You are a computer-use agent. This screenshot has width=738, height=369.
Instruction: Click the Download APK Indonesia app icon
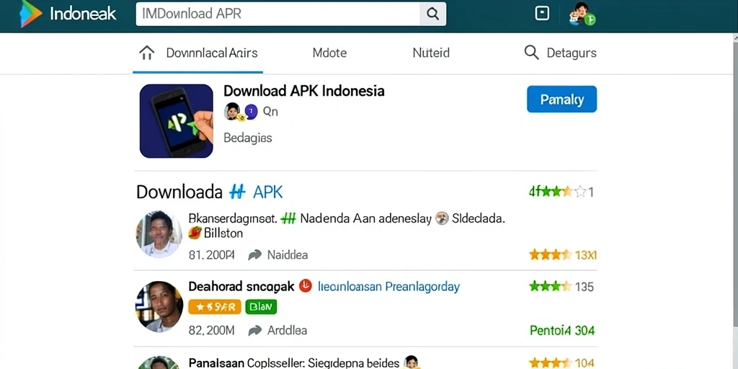tap(177, 121)
